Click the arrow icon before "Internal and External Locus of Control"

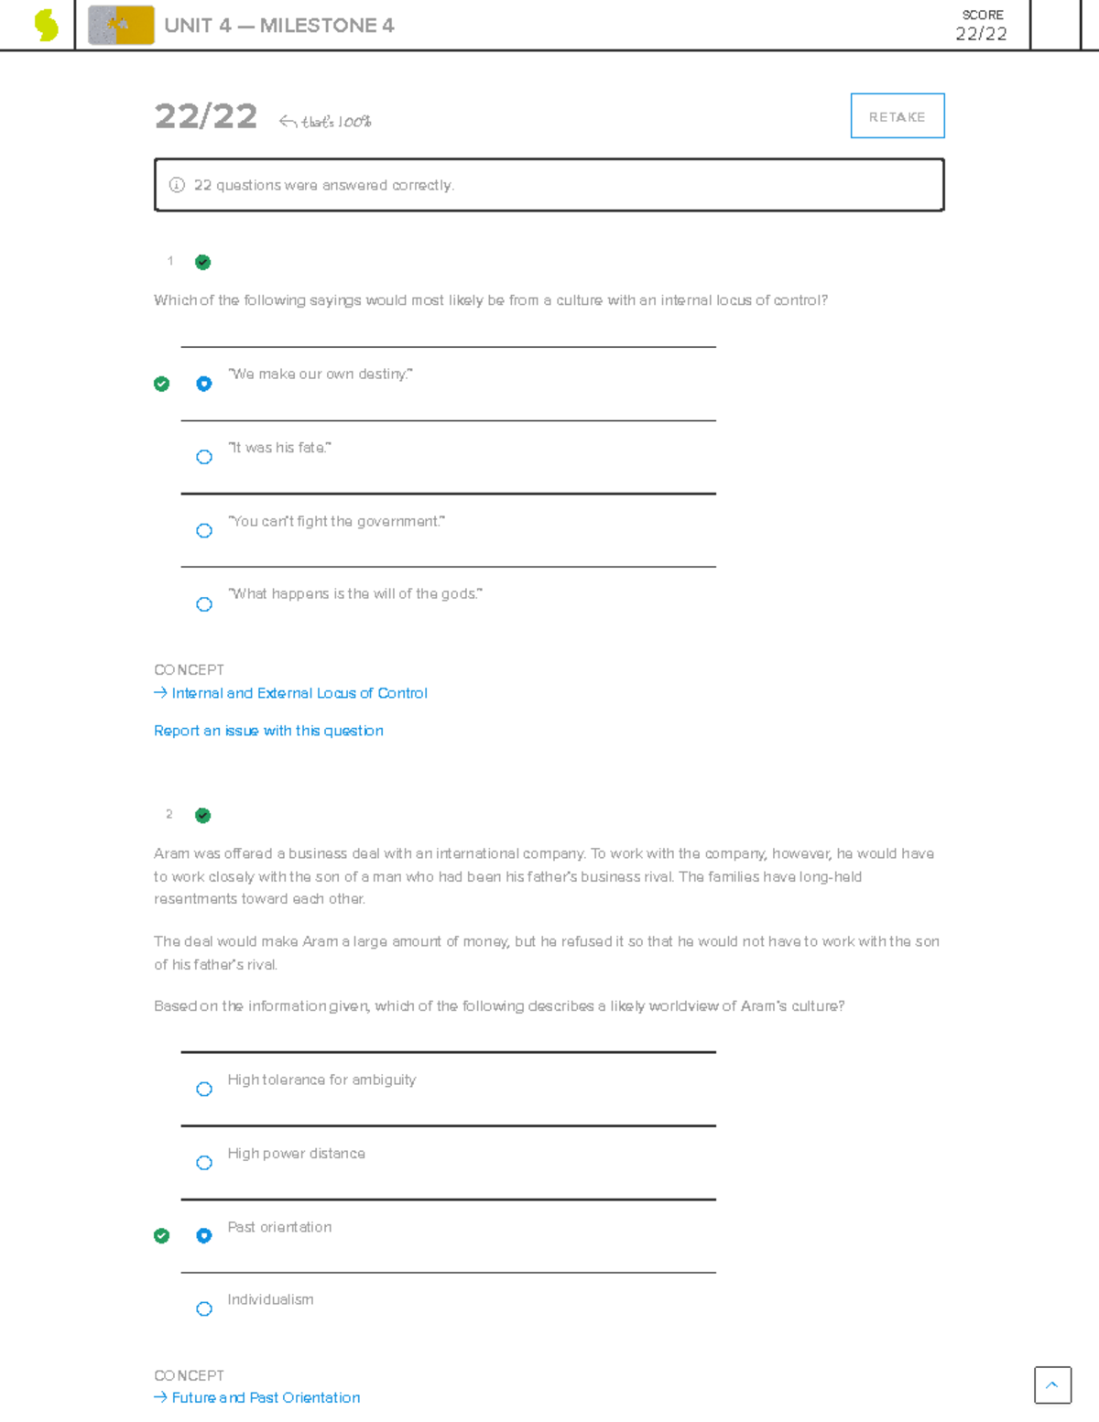160,693
